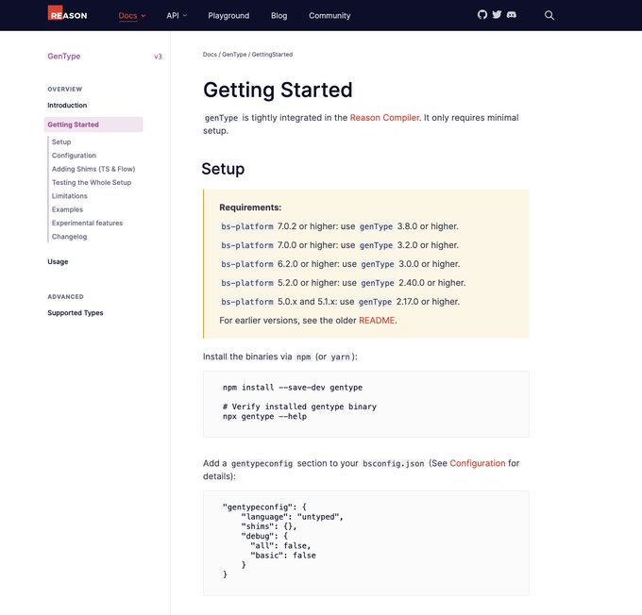Open the Playground page
Image resolution: width=642 pixels, height=615 pixels.
coord(228,15)
